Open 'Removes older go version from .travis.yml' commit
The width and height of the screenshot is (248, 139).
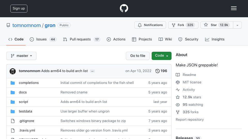[94, 131]
